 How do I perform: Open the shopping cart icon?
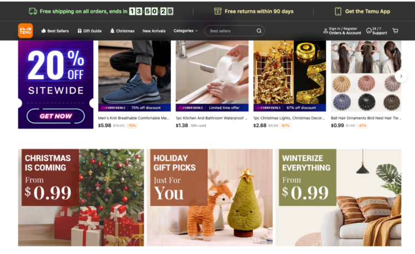pyautogui.click(x=396, y=30)
